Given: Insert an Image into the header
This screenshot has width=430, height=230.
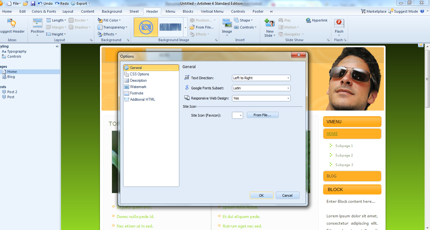Looking at the screenshot, I should tap(227, 27).
